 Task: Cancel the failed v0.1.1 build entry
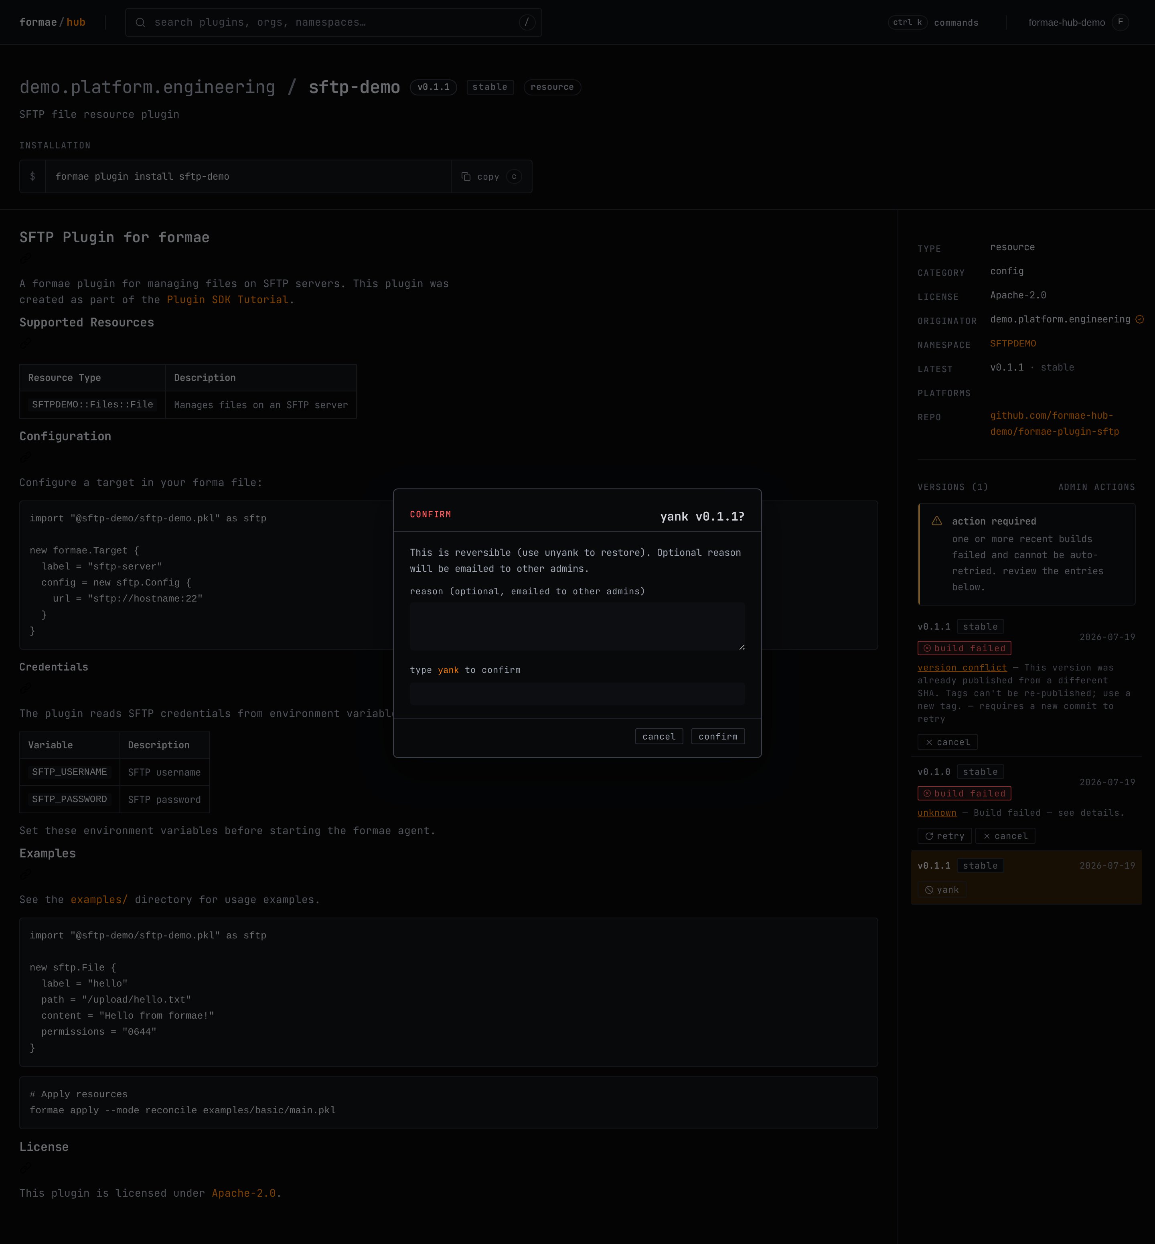tap(947, 742)
